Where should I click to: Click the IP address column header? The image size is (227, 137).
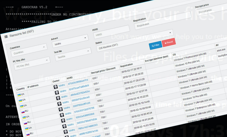pos(33,86)
